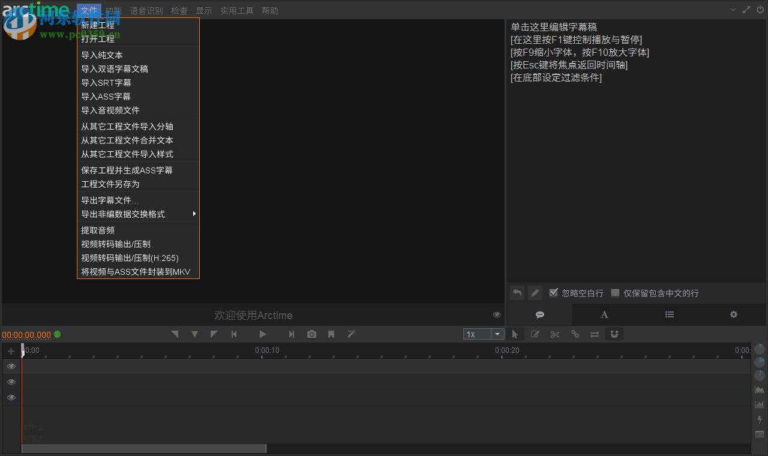Switch to the font style panel (A icon)
The width and height of the screenshot is (768, 456).
point(604,314)
